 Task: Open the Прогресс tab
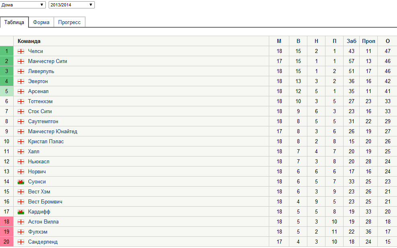pos(69,22)
